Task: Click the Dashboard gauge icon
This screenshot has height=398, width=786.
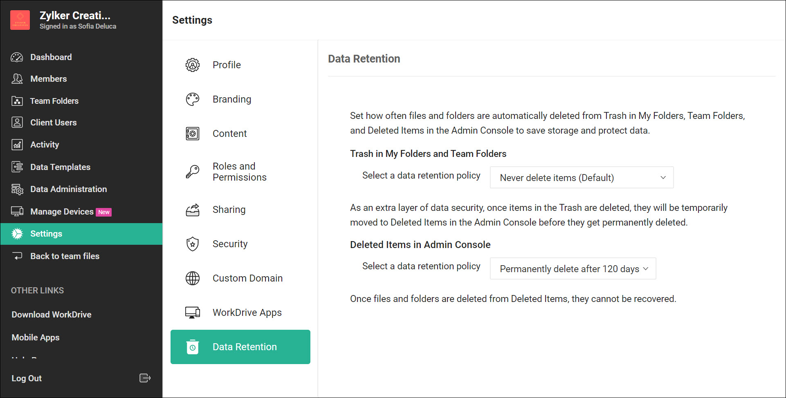Action: (17, 57)
